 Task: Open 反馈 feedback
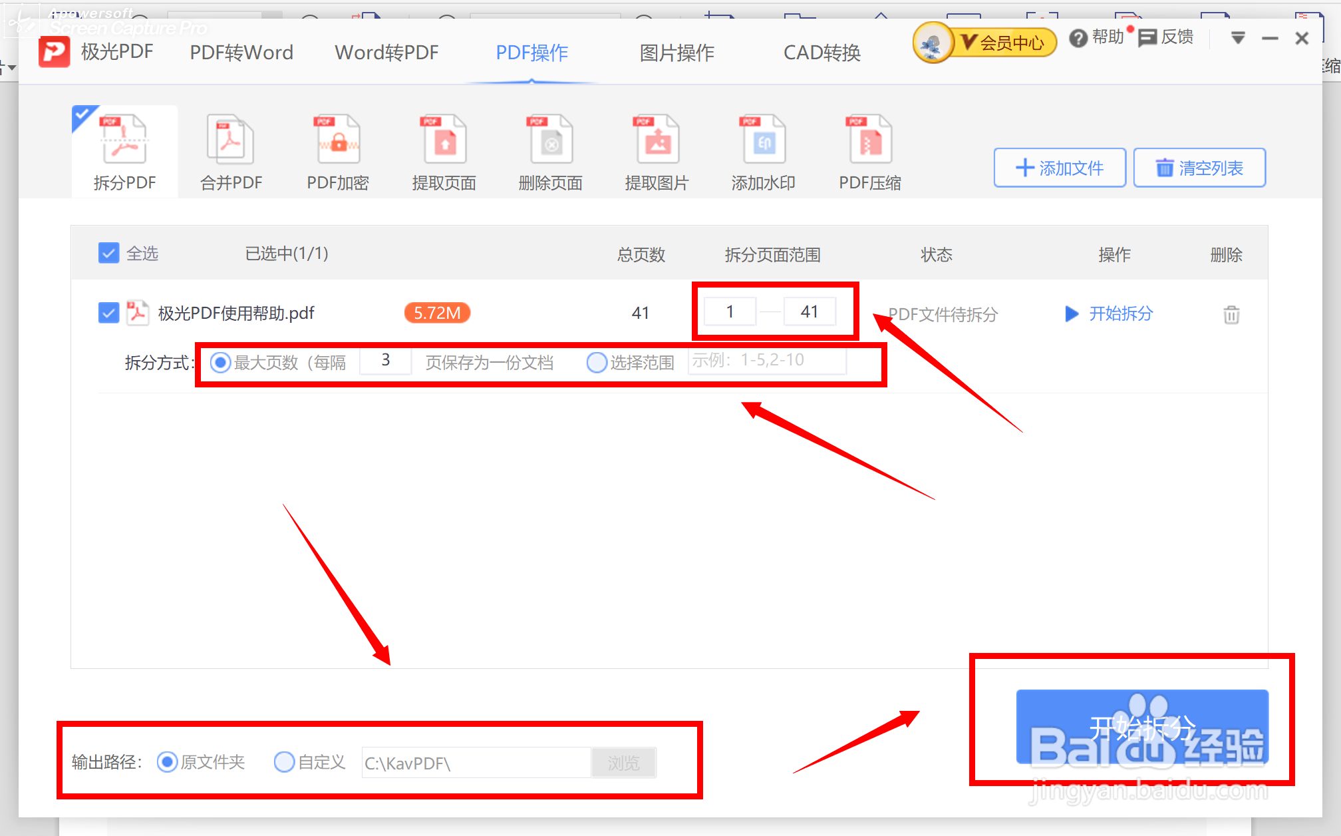pos(1166,38)
